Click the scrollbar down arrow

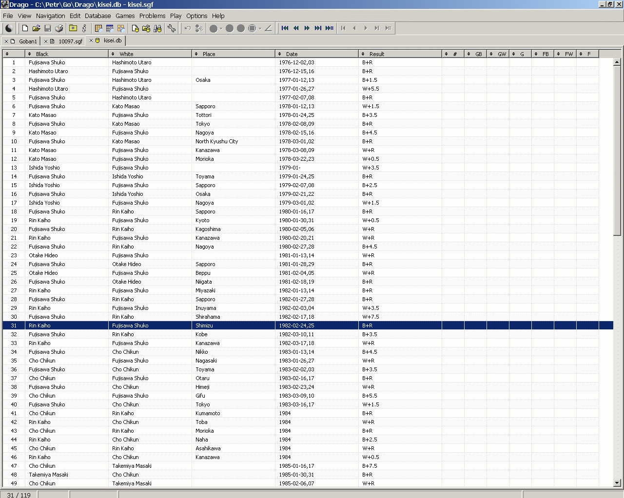tap(617, 483)
